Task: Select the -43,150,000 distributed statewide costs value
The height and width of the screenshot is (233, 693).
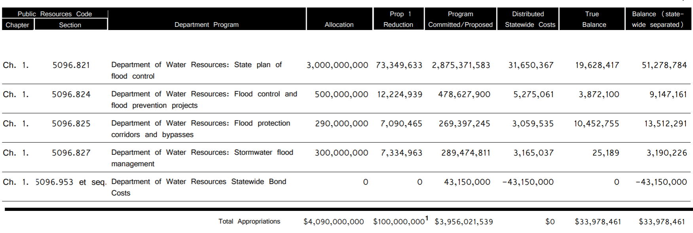Action: pos(528,182)
